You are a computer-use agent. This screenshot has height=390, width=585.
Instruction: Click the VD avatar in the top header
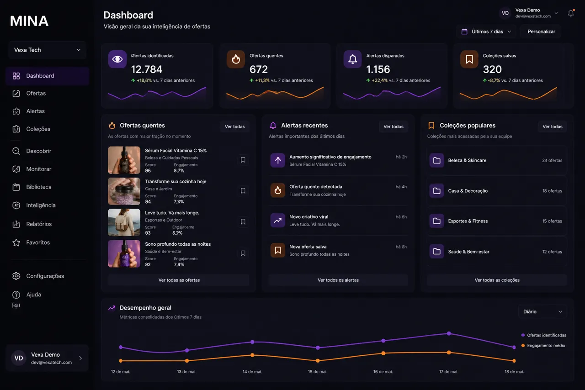[x=505, y=13]
